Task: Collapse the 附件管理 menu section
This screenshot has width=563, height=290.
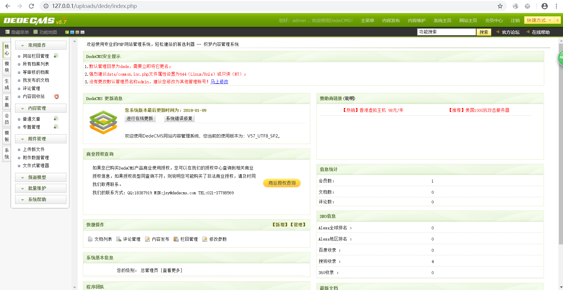Action: click(41, 139)
